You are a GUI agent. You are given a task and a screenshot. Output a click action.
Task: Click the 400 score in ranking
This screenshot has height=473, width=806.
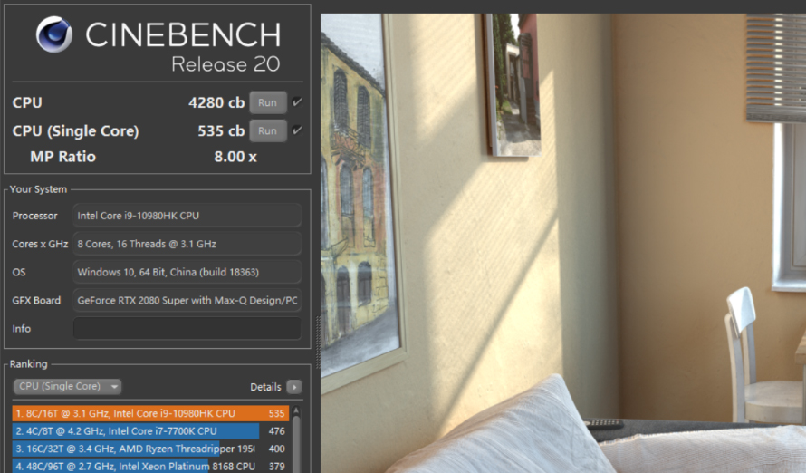(x=276, y=449)
